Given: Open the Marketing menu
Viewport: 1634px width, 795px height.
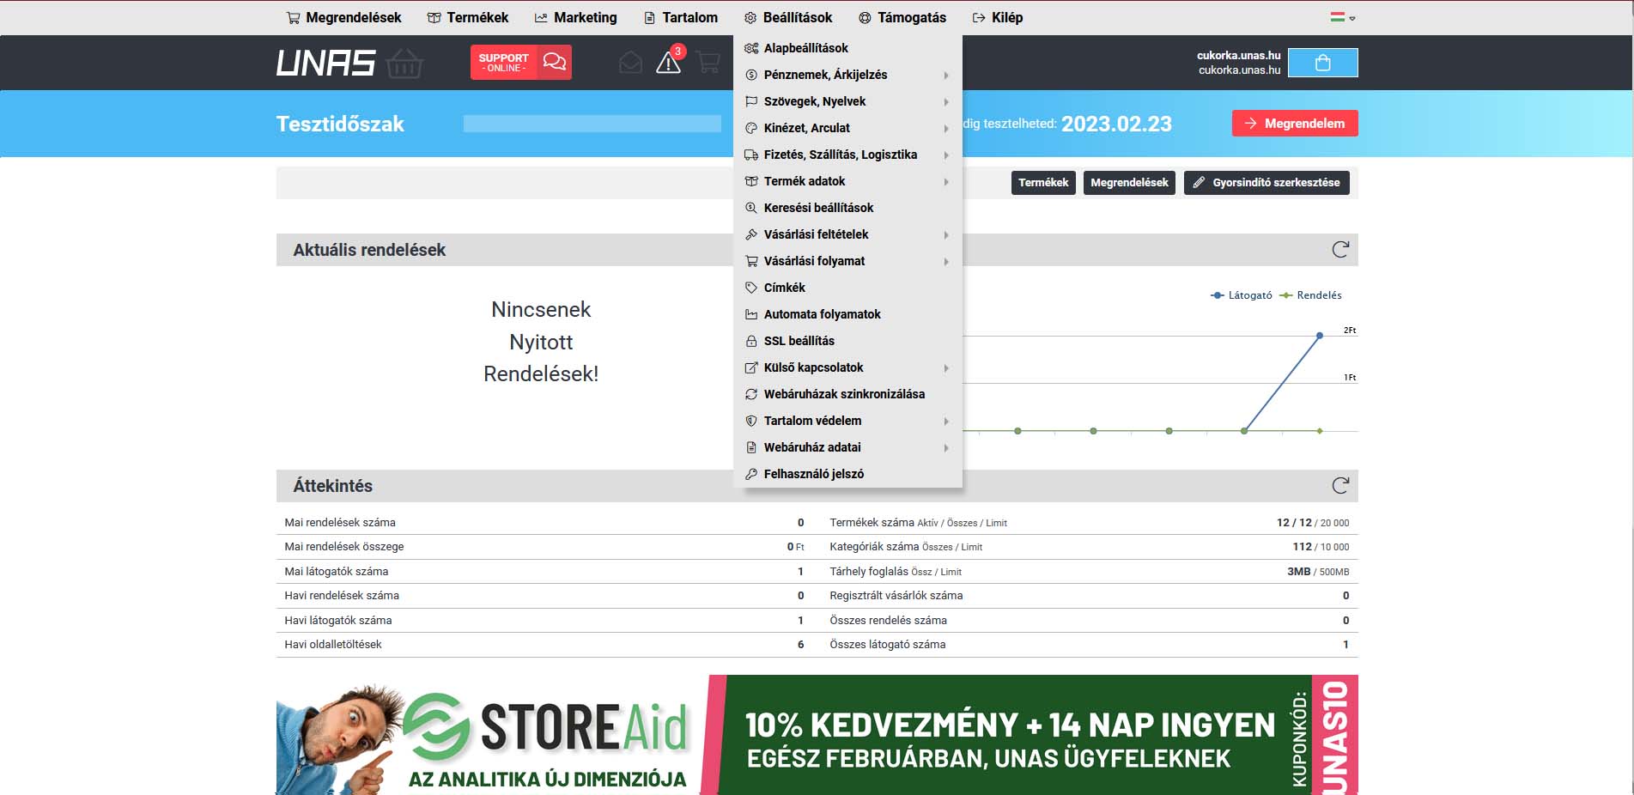Looking at the screenshot, I should click(575, 17).
